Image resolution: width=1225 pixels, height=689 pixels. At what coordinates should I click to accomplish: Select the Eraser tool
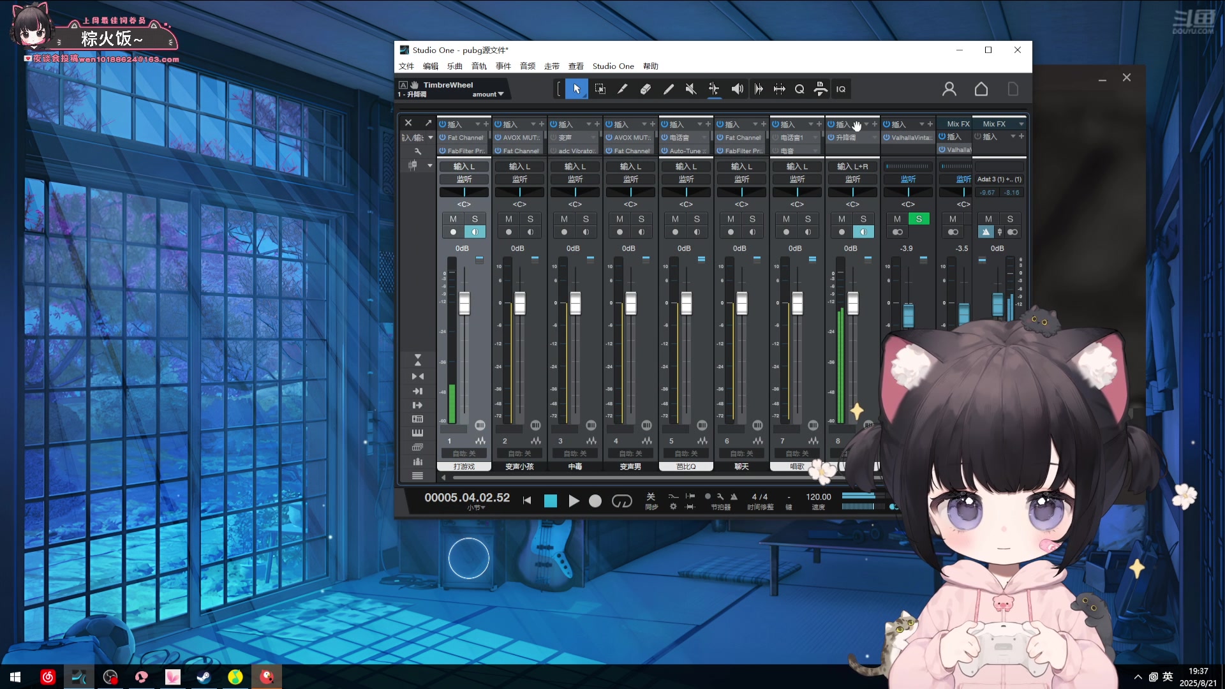coord(645,89)
